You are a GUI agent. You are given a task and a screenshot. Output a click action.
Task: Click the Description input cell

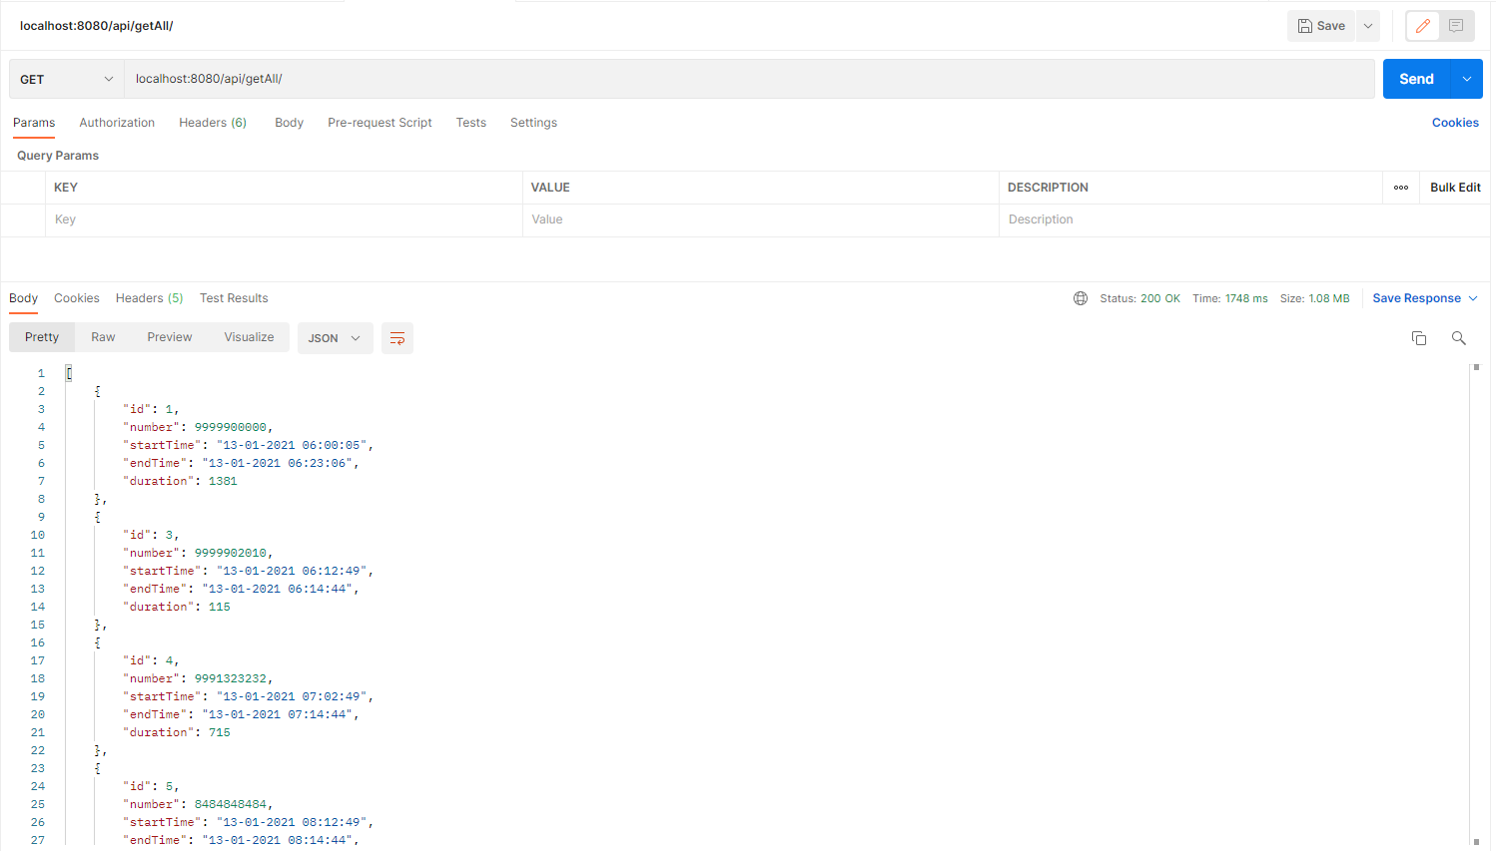(1190, 219)
